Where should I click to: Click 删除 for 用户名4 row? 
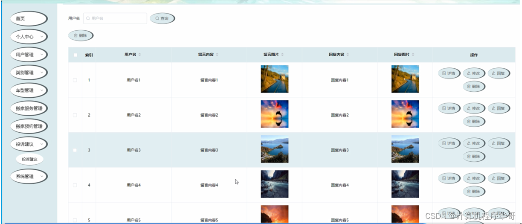(474, 192)
